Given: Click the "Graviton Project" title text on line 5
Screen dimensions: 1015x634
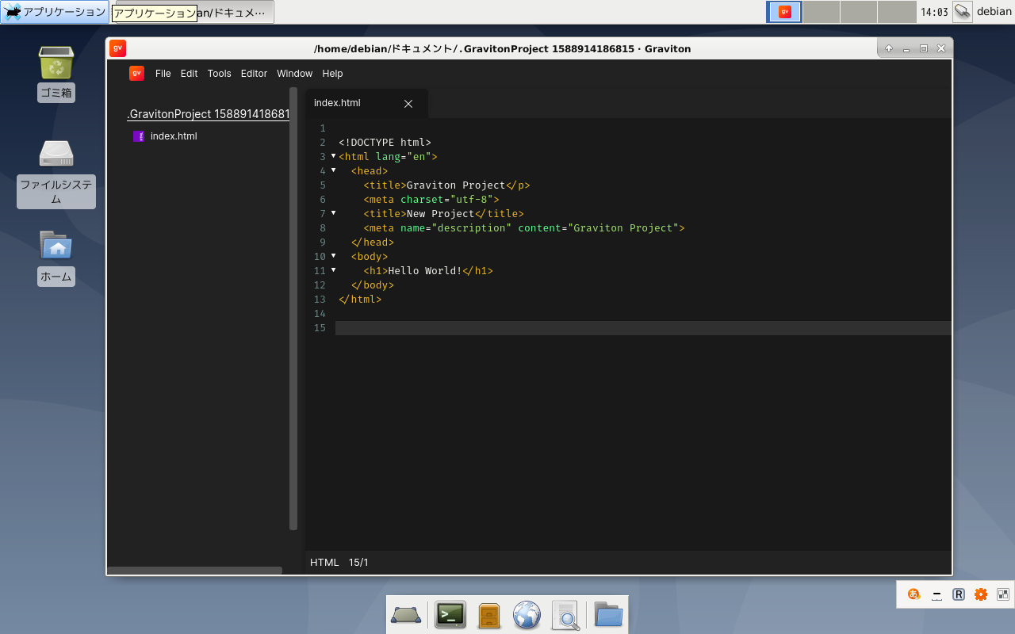Looking at the screenshot, I should (x=456, y=185).
